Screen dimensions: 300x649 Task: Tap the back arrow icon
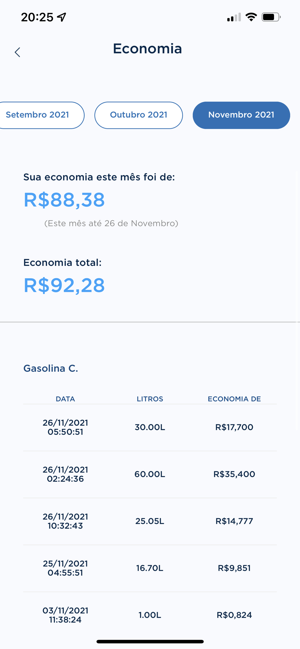18,52
